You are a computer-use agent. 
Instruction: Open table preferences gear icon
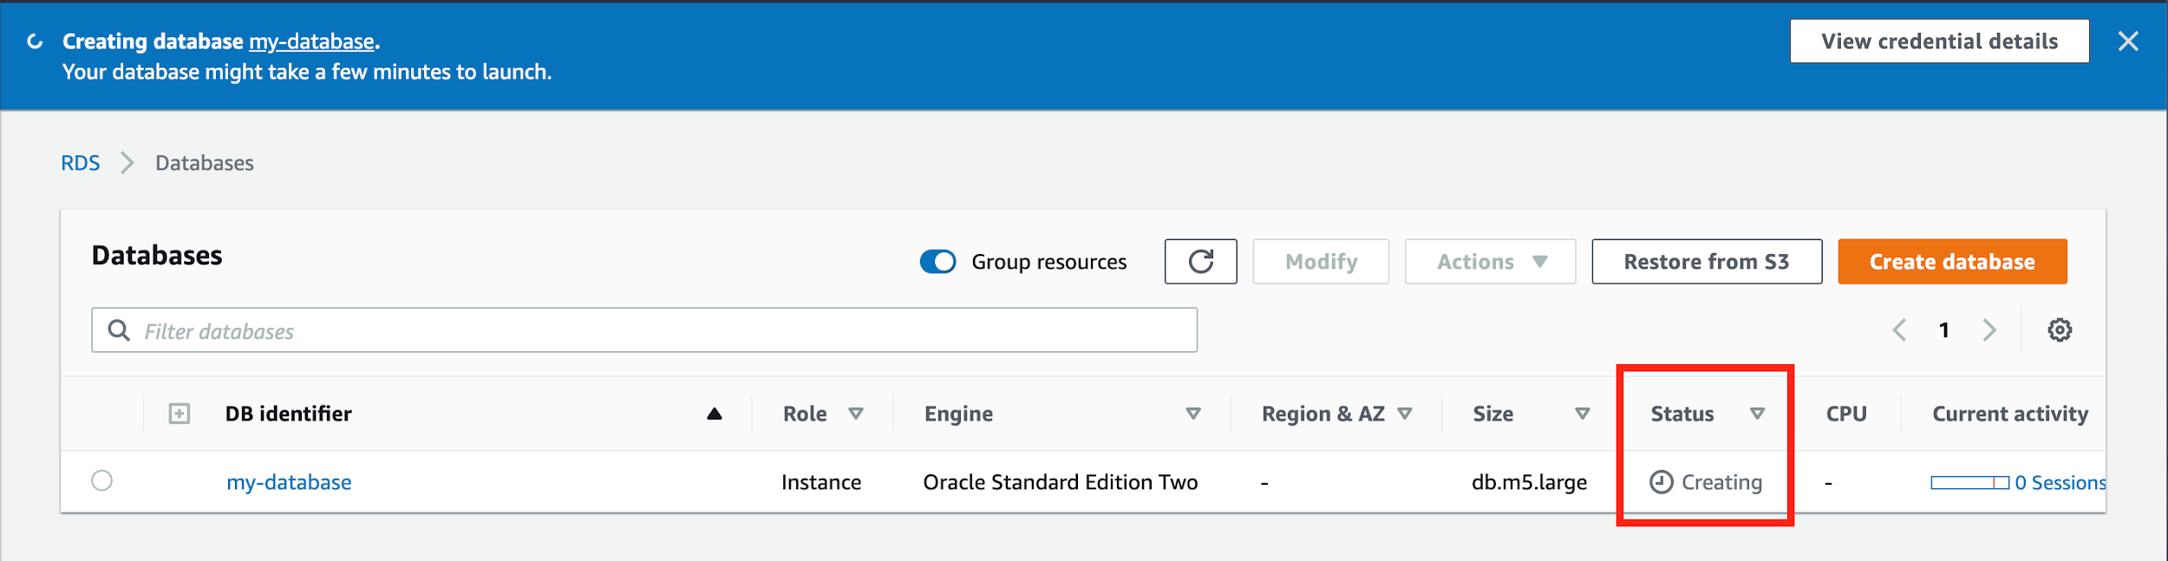coord(2060,329)
